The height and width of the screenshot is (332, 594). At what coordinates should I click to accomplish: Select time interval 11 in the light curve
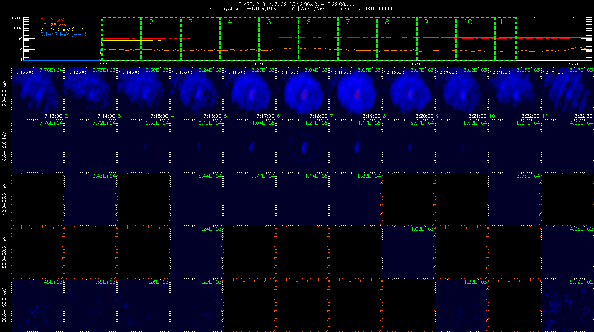[x=506, y=39]
